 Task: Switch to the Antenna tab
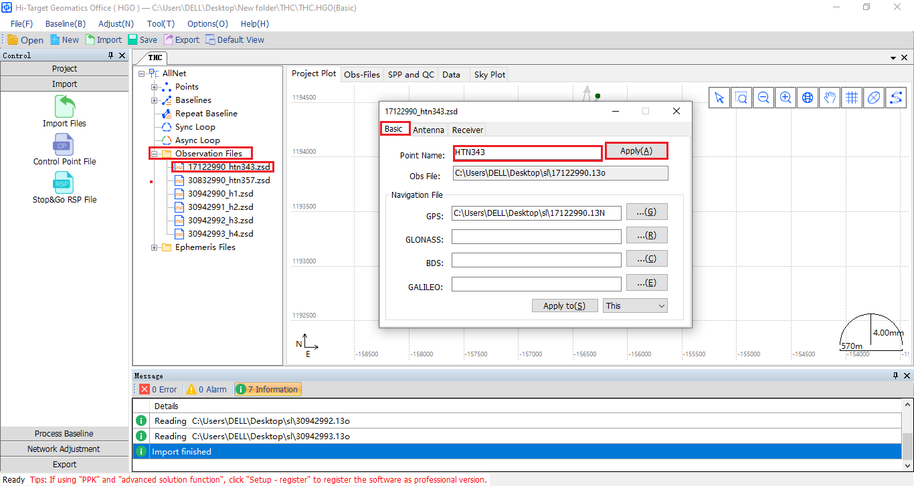[x=429, y=130]
